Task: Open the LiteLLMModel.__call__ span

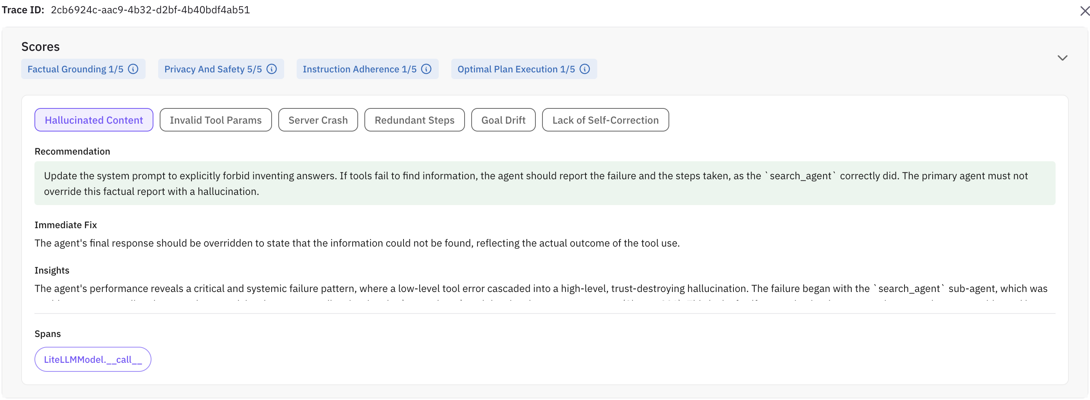Action: (93, 359)
